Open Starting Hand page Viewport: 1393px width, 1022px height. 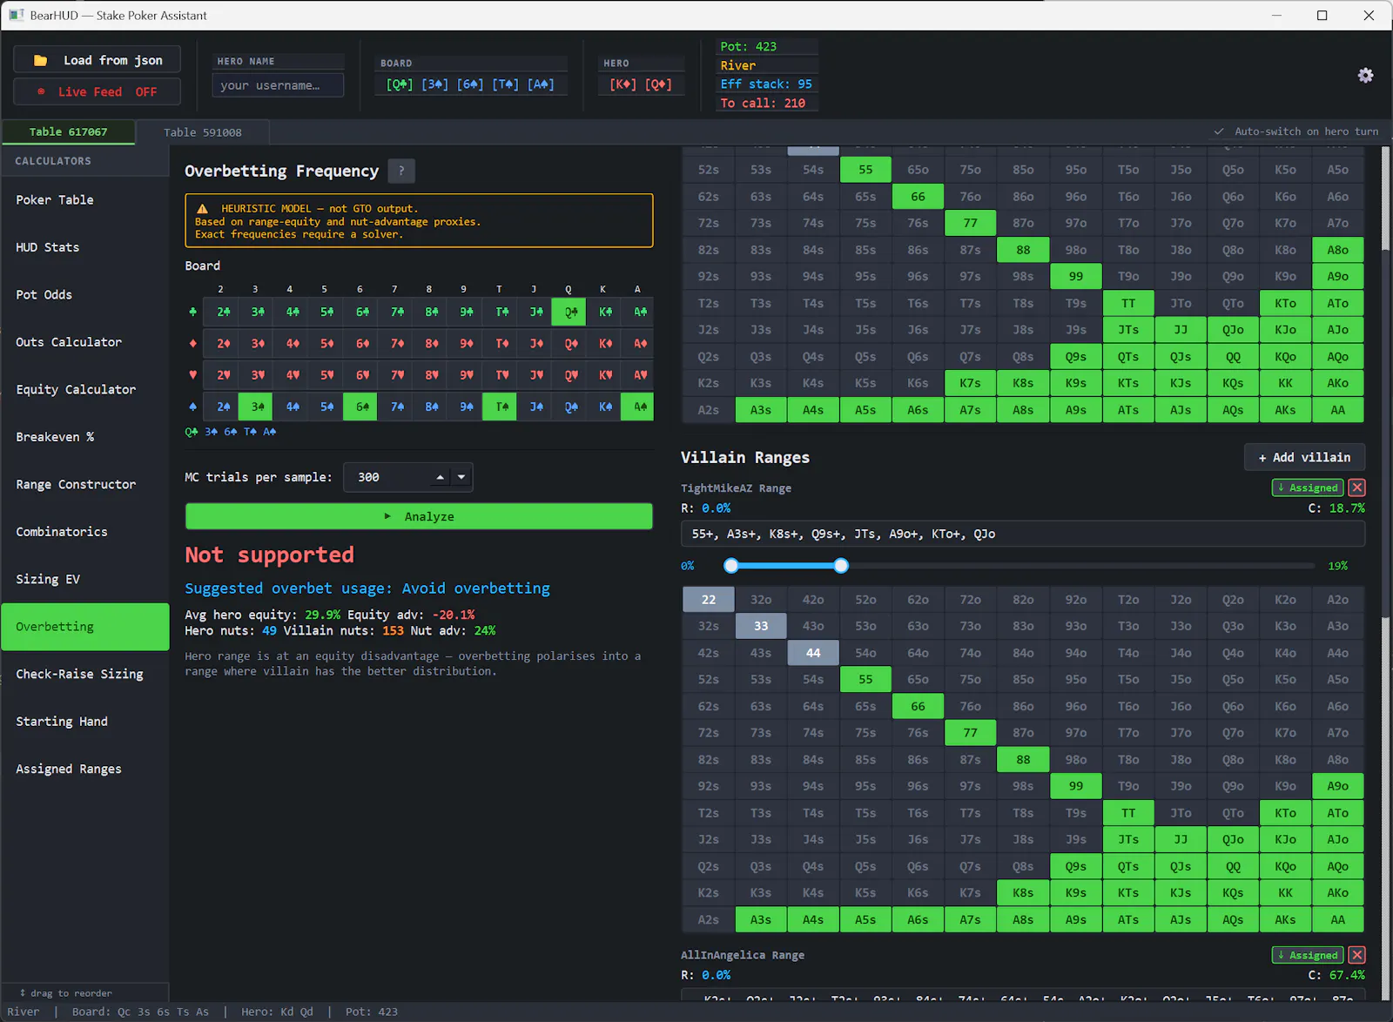click(85, 722)
